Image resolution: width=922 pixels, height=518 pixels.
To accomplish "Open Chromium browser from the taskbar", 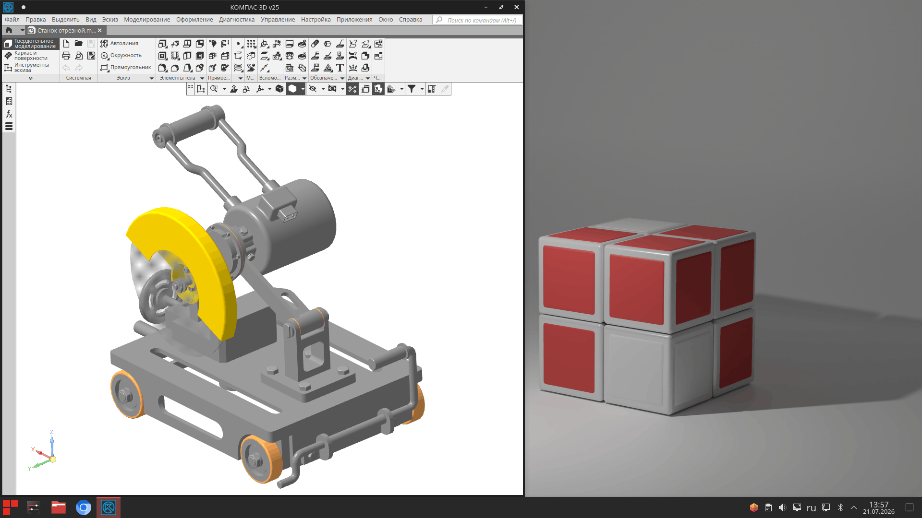I will point(84,507).
